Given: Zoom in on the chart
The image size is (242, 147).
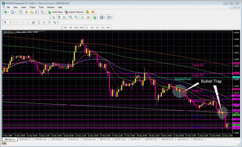Looking at the screenshot, I should point(71,17).
